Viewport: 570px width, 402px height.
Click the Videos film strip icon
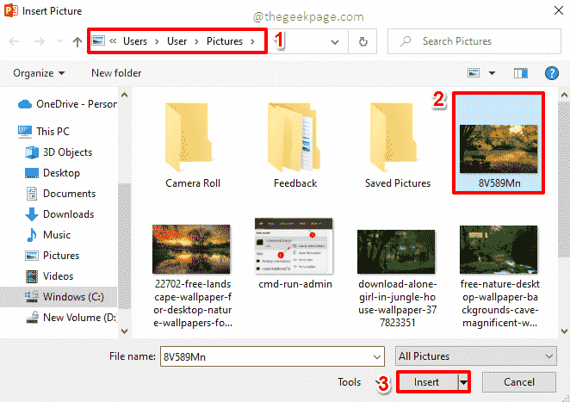(32, 276)
